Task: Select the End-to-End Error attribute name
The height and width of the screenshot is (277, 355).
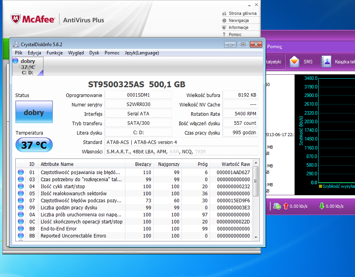Action: coord(59,228)
